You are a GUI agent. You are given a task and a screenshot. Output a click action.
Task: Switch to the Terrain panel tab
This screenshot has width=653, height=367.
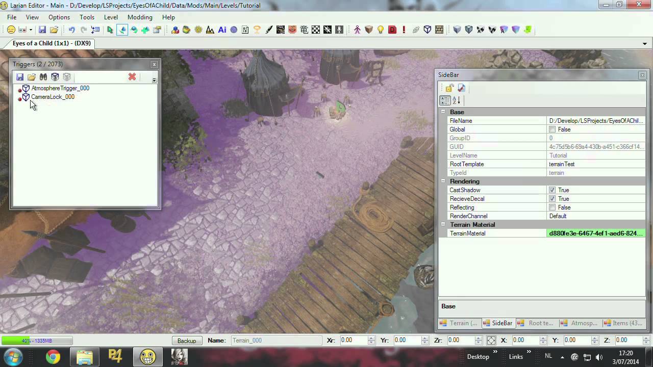459,323
